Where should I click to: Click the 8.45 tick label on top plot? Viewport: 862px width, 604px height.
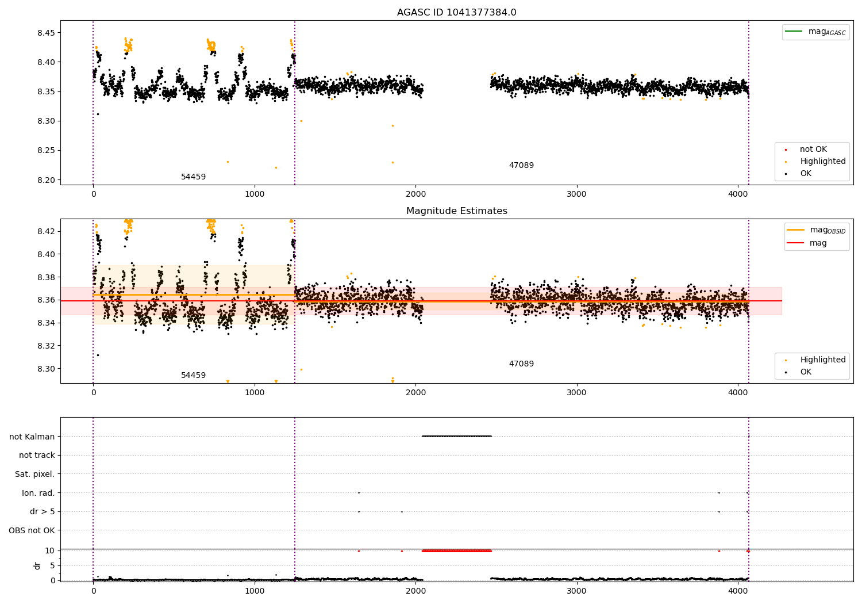[x=45, y=33]
